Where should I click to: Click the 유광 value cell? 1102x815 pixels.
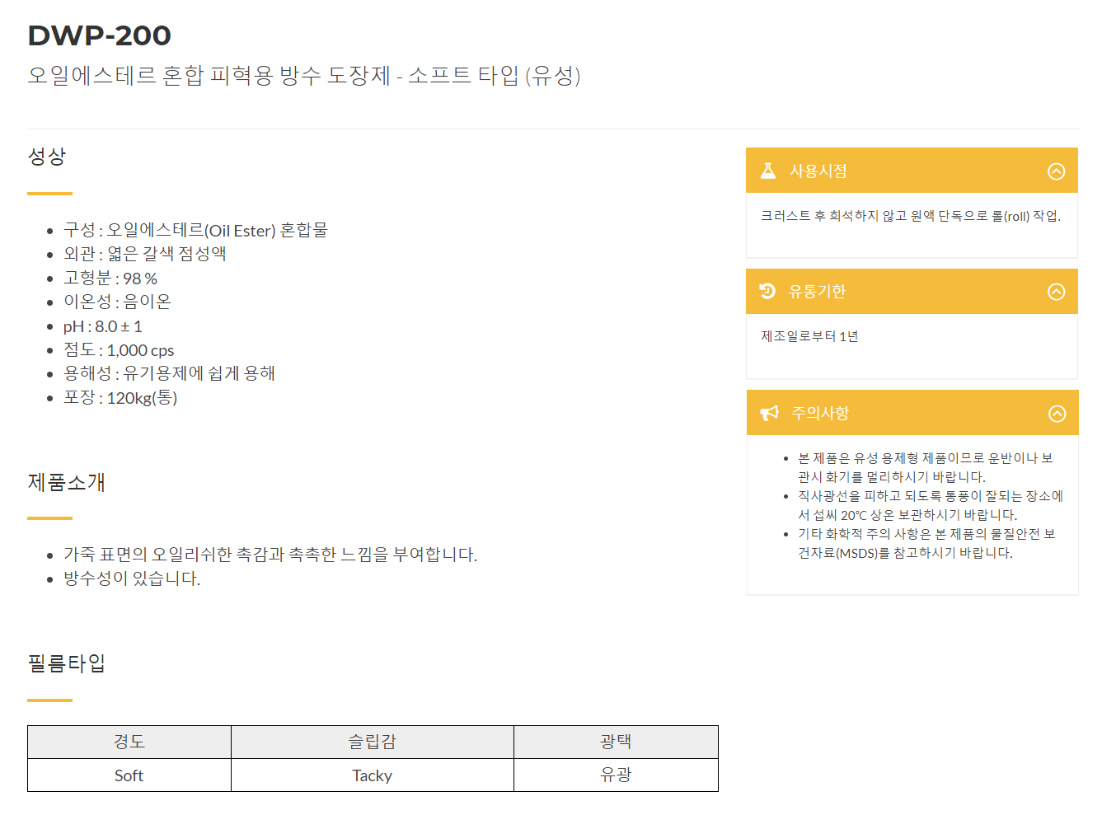(616, 775)
